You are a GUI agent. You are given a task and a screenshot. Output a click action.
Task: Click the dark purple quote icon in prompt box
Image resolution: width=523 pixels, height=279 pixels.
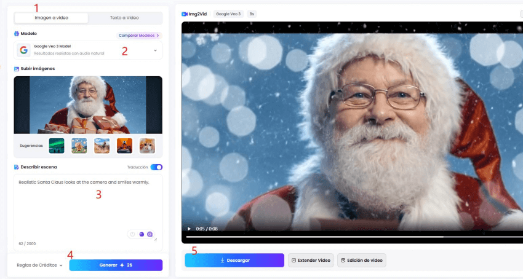[x=142, y=234]
